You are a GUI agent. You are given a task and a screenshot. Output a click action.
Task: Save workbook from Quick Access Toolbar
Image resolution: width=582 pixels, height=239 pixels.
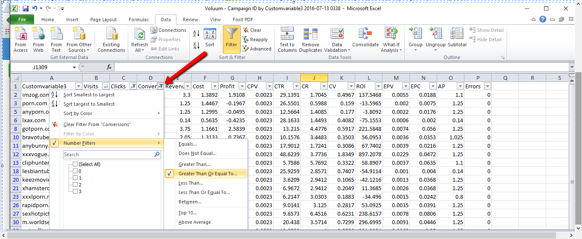(x=26, y=8)
